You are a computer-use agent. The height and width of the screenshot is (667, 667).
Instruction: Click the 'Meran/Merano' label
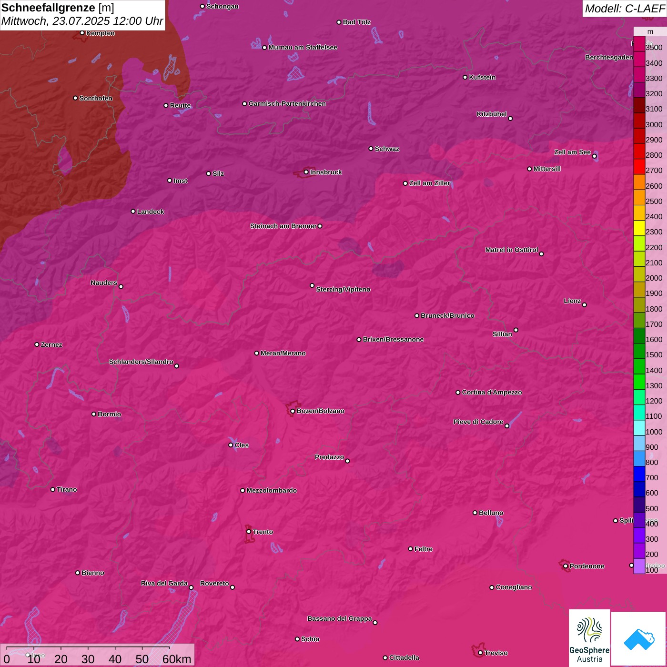coord(283,353)
